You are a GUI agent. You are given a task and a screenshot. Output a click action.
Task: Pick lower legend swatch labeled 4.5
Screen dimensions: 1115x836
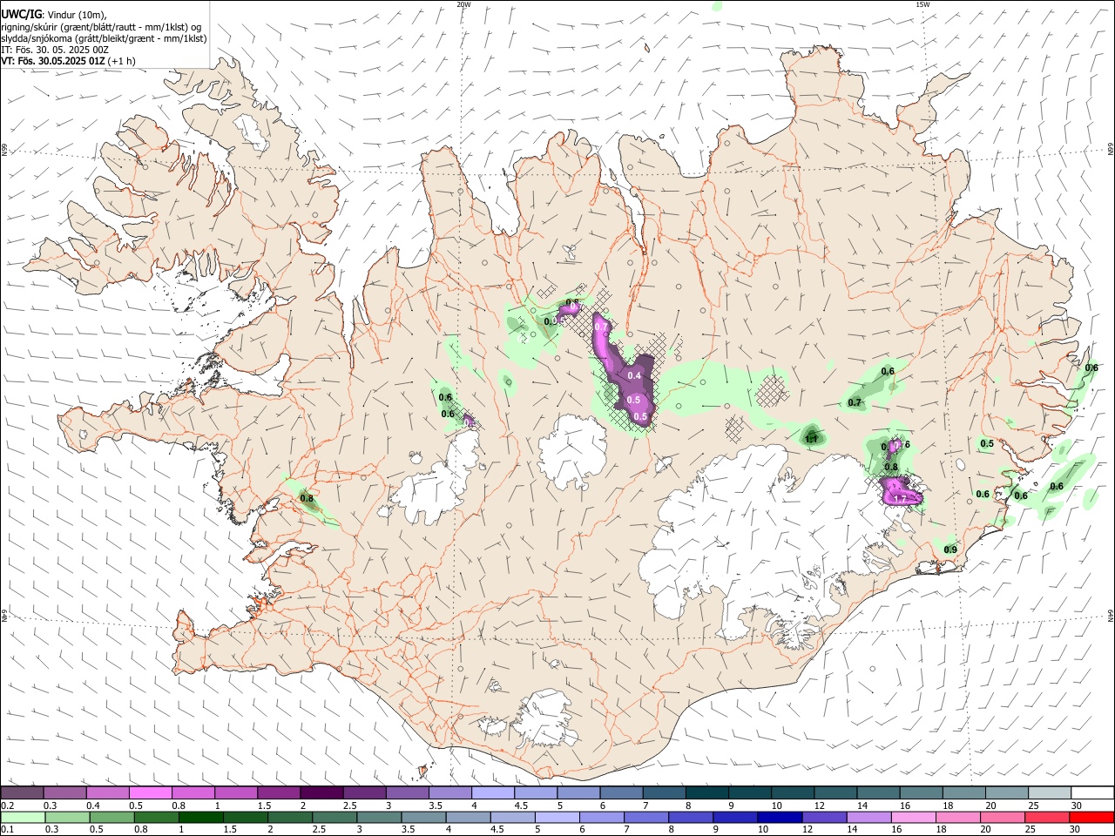[512, 817]
